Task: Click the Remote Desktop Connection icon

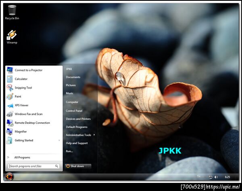Action: pyautogui.click(x=10, y=123)
